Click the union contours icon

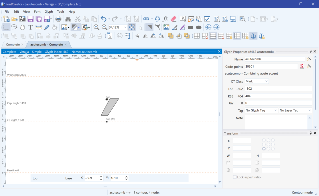[x=170, y=36]
